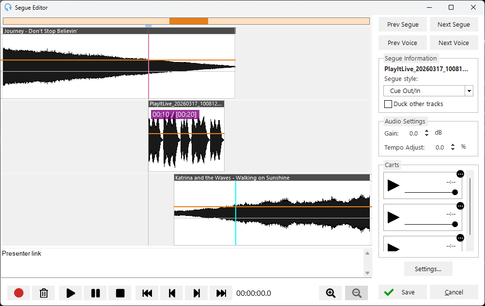Select the PlayItLive voice track header
The width and height of the screenshot is (485, 306).
(x=186, y=104)
